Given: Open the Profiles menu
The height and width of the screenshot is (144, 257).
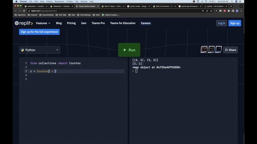Looking at the screenshot, I should tap(69, 2).
